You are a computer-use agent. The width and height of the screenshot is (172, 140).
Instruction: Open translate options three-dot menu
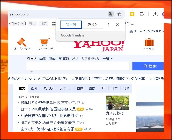pyautogui.click(x=109, y=25)
